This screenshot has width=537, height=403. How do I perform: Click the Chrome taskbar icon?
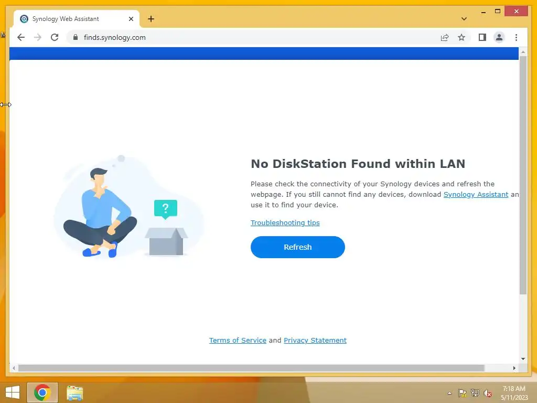click(42, 393)
